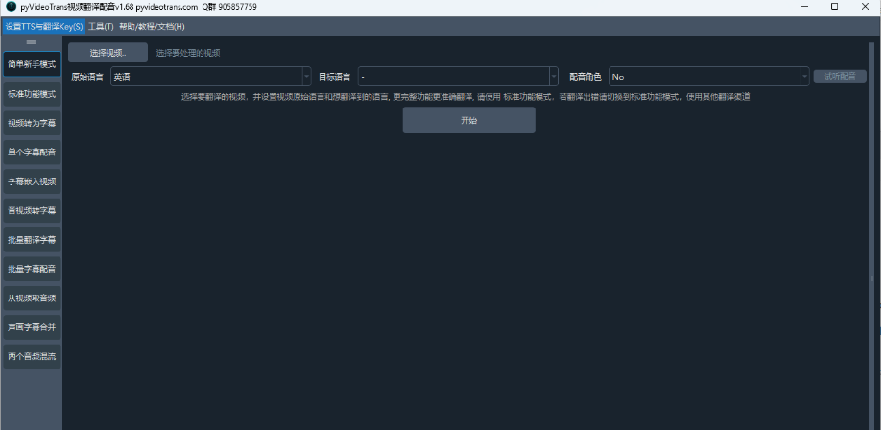Open the 从视频取音频 tool
This screenshot has height=430, width=885.
[x=32, y=299]
